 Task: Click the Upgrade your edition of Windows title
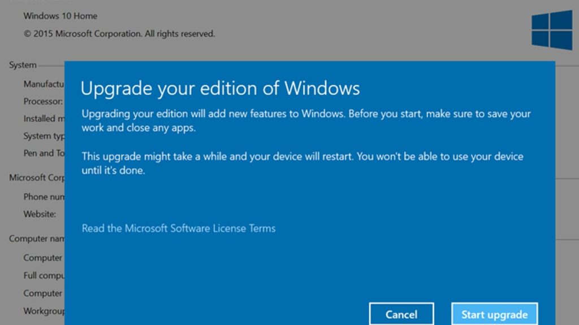click(x=221, y=88)
